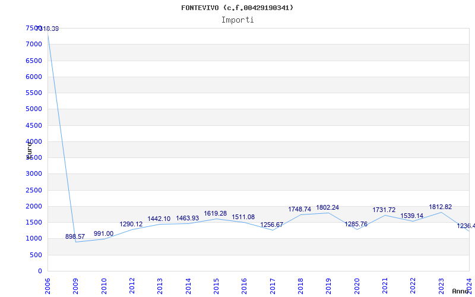The width and height of the screenshot is (475, 297).
Task: Click the data label 1285.76
Action: [356, 225]
